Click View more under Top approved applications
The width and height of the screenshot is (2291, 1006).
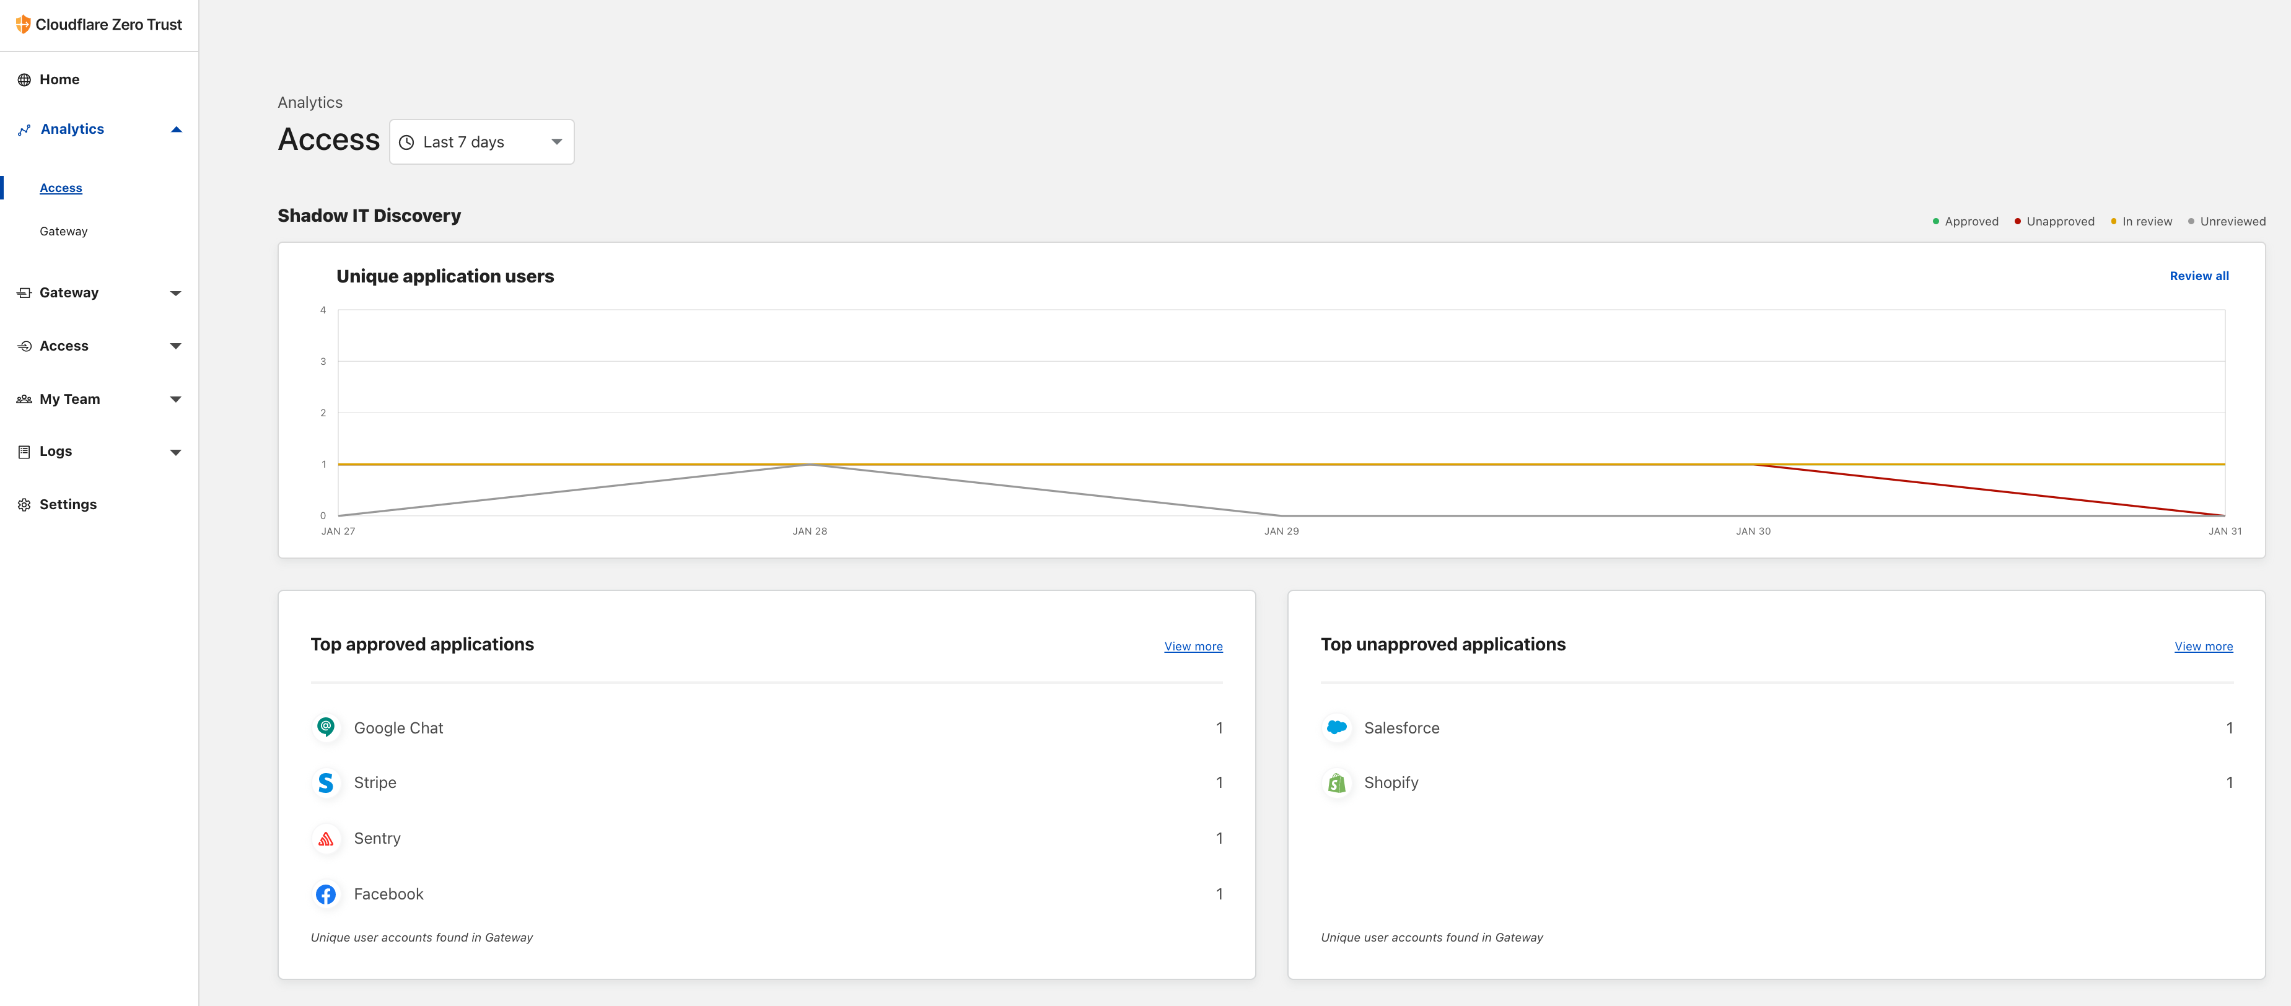(x=1193, y=645)
